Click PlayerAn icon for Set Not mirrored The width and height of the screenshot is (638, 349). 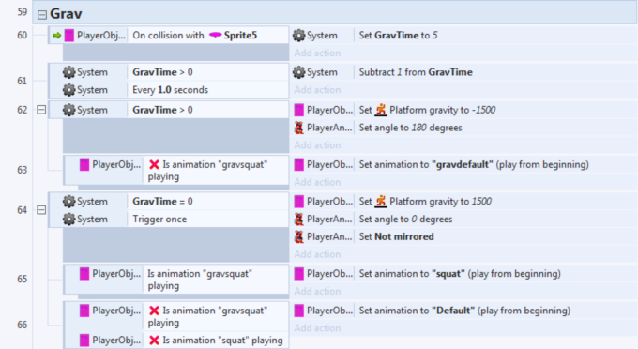point(299,236)
